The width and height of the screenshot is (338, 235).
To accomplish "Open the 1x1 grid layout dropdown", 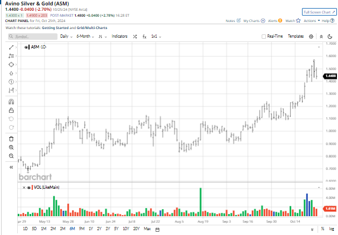I will 156,36.
